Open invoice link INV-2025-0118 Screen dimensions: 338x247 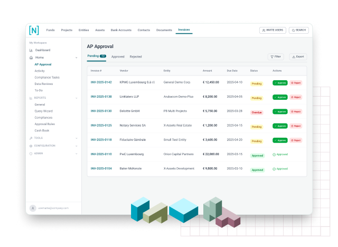[x=101, y=140]
